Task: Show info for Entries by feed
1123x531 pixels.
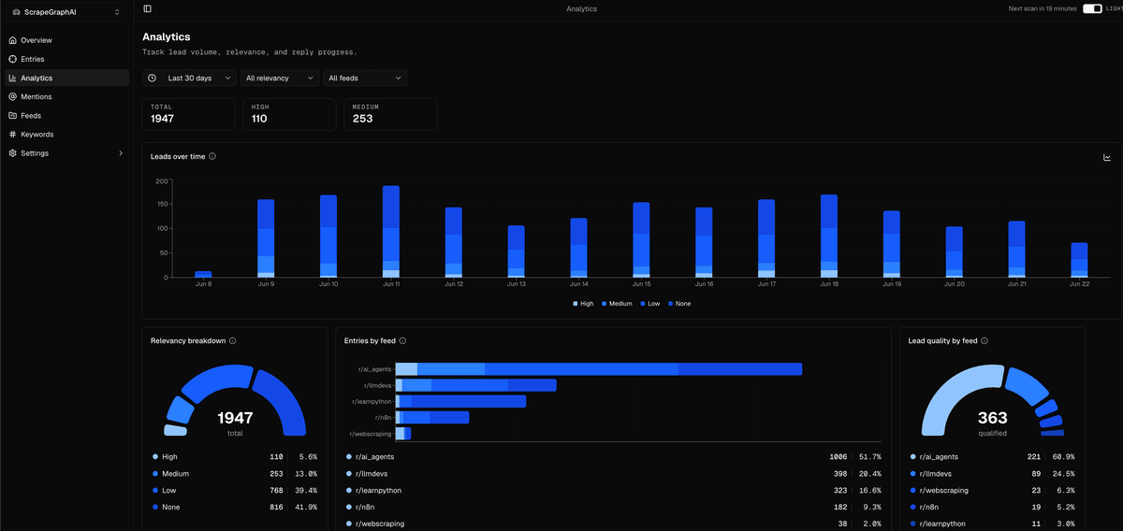Action: pyautogui.click(x=402, y=341)
